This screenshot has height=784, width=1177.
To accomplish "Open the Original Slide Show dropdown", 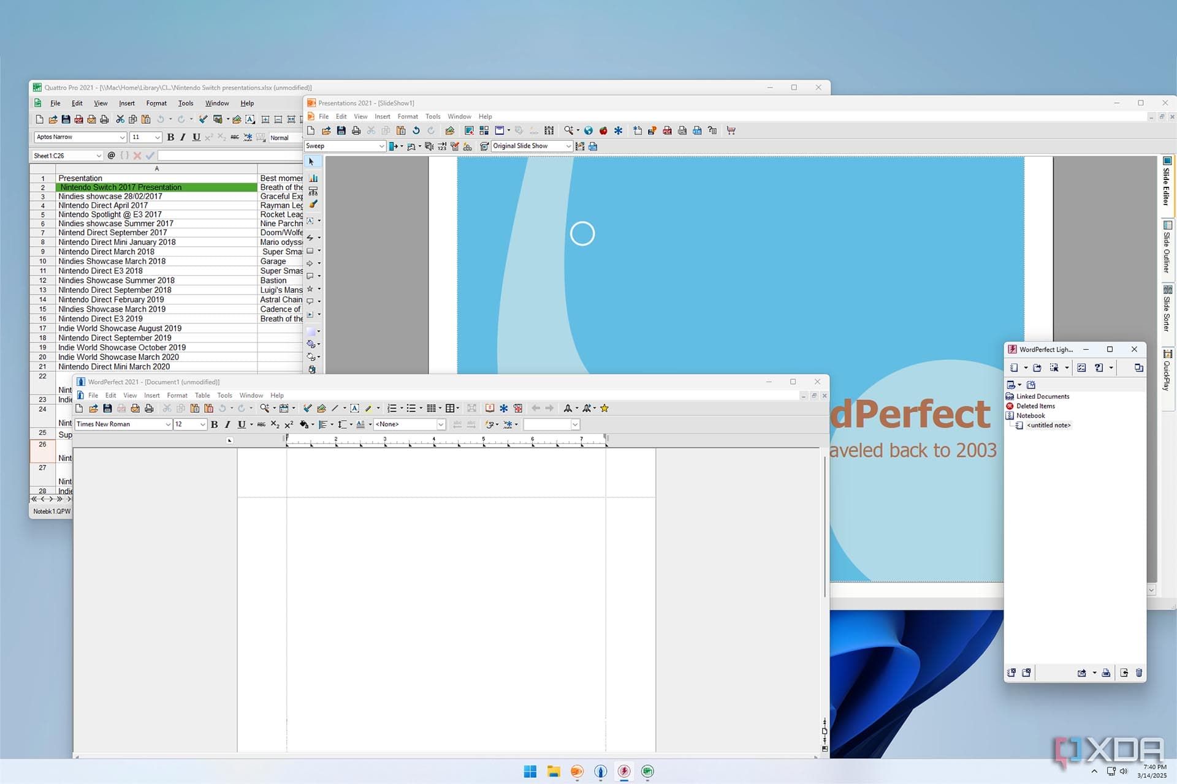I will pyautogui.click(x=568, y=146).
